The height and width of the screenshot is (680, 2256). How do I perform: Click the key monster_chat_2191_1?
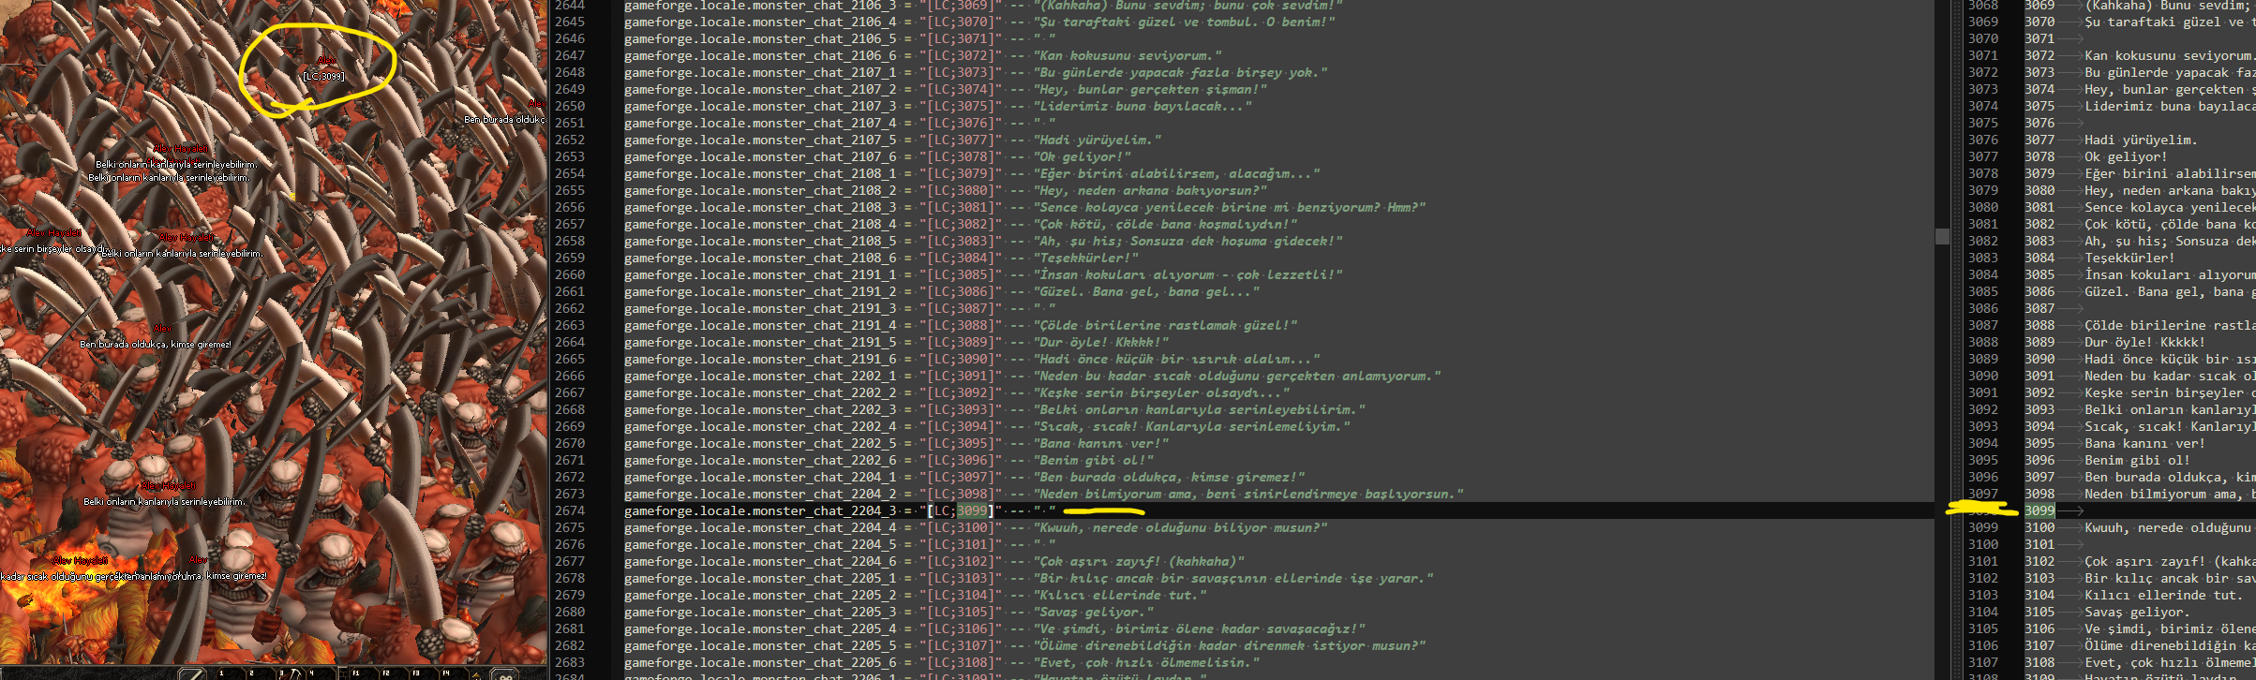tap(760, 274)
